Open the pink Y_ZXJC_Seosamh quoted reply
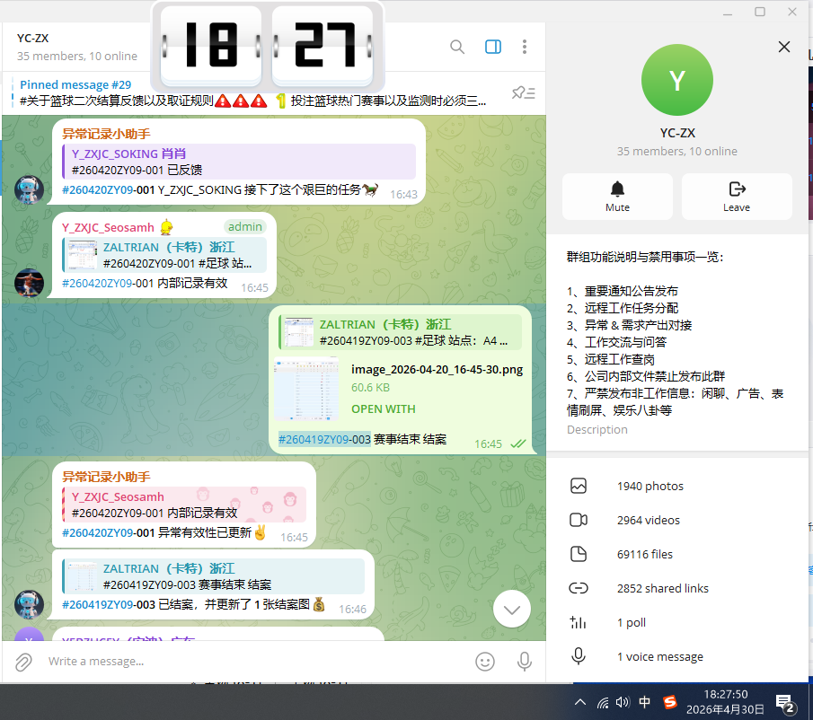 [184, 505]
